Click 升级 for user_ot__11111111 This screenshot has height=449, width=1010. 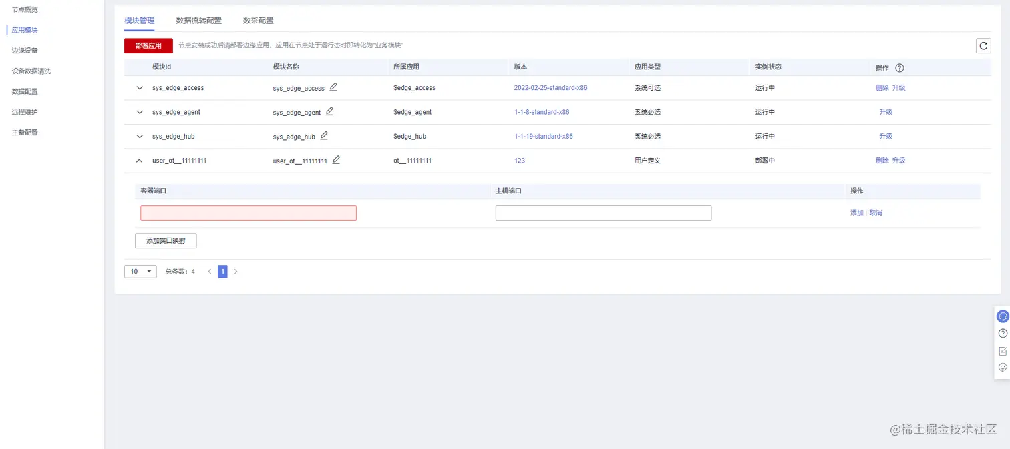point(899,160)
